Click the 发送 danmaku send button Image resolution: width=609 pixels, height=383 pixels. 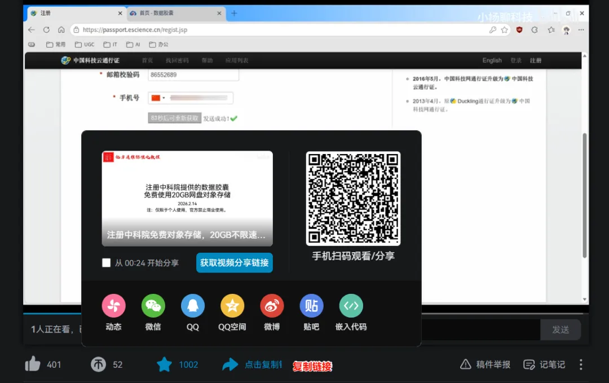point(561,329)
